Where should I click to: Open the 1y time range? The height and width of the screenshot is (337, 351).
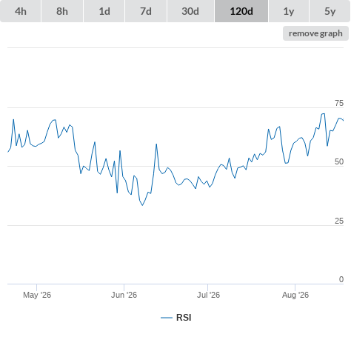[289, 11]
